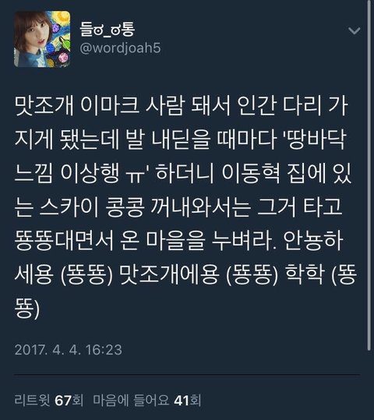Click the quoted text '땅바닥 in tweet
374x420 pixels.
click(314, 140)
